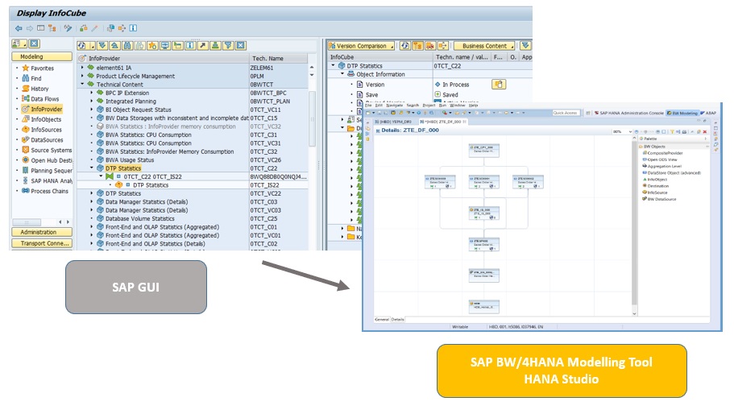This screenshot has width=734, height=410.
Task: Open the Window menu in HANA Studio
Action: pyautogui.click(x=458, y=106)
